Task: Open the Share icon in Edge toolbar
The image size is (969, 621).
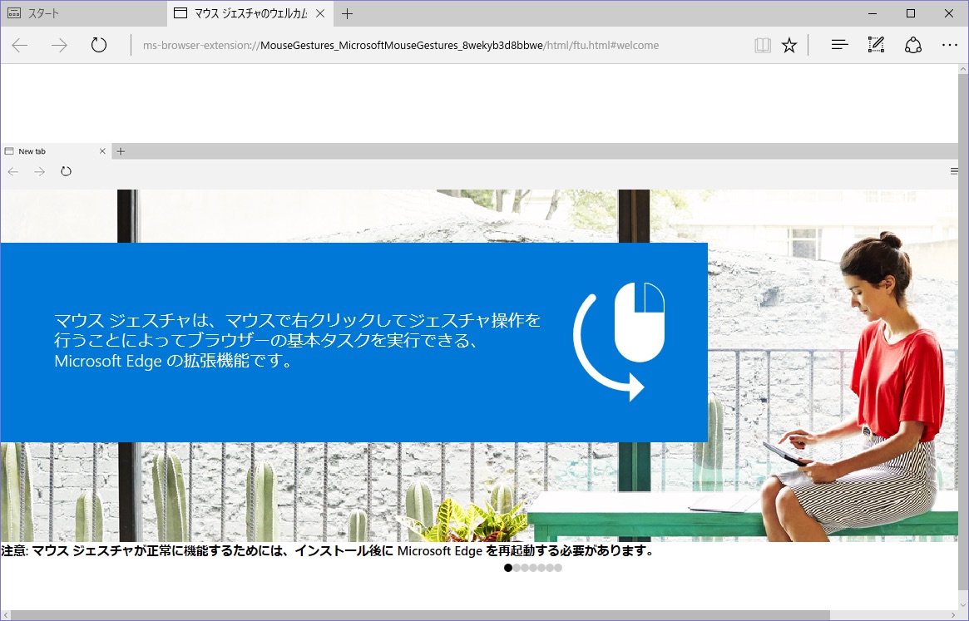Action: (912, 45)
